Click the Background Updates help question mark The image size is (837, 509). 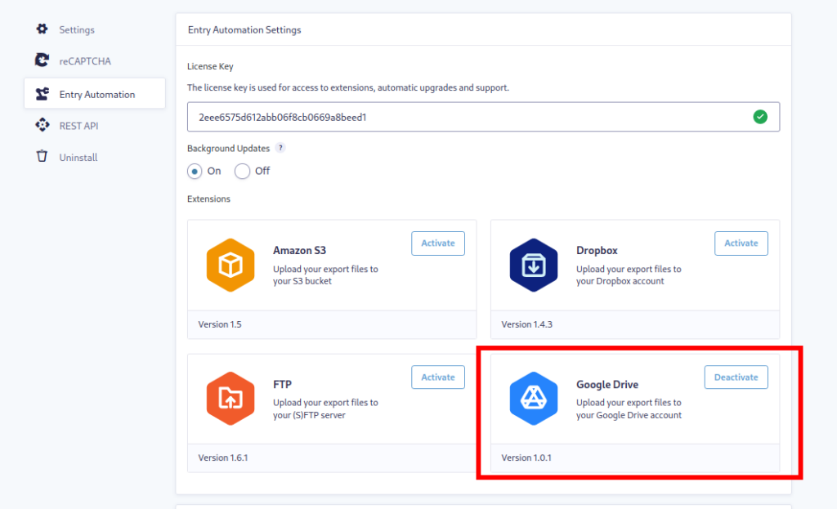pos(280,148)
